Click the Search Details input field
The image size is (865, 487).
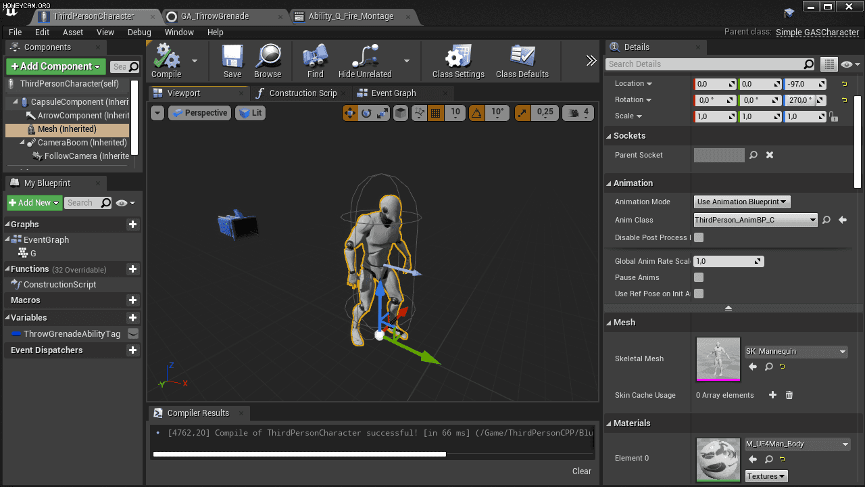(704, 64)
